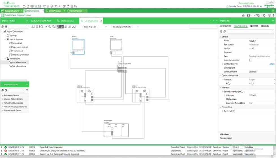Click the Attach link for Configuration File
277x158 pixels.
point(272,64)
